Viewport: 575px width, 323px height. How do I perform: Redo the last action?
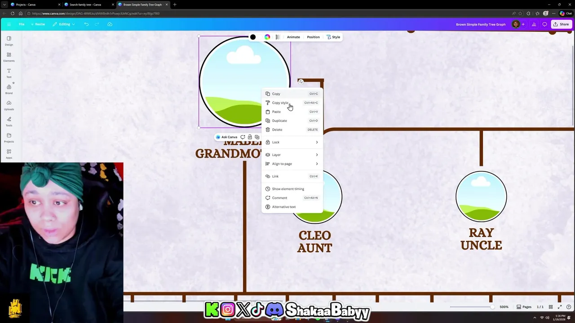click(x=97, y=24)
